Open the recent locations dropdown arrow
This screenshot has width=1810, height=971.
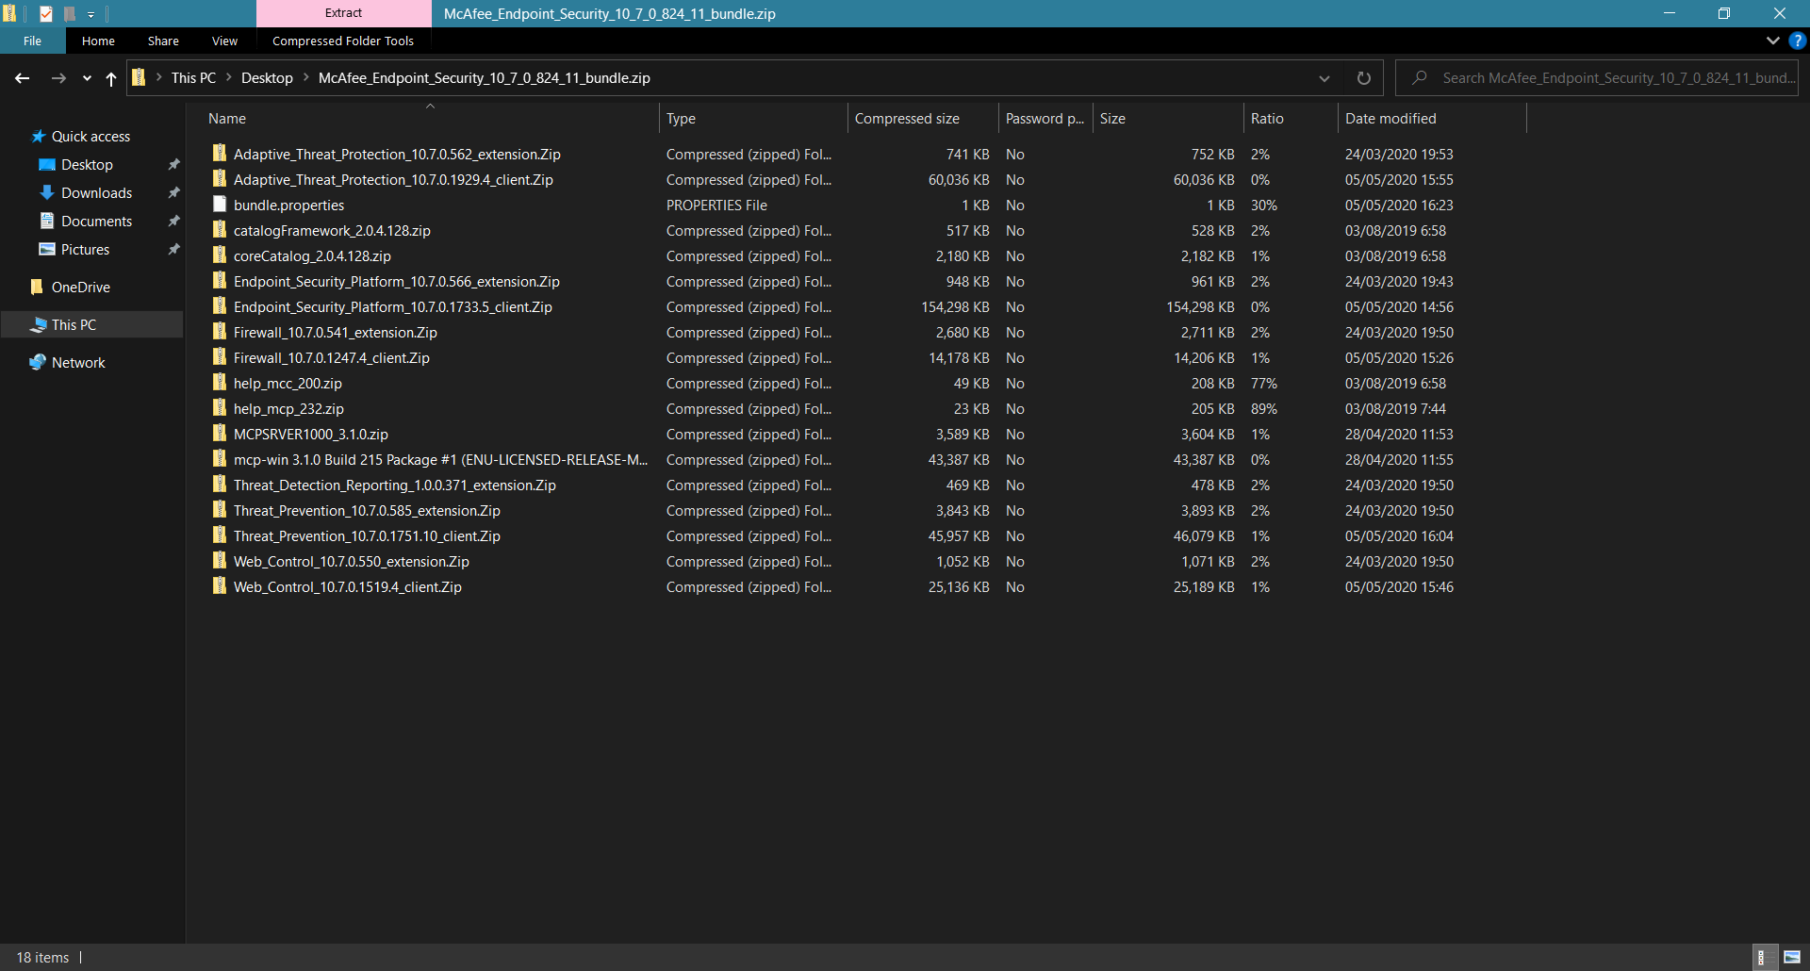[x=87, y=78]
